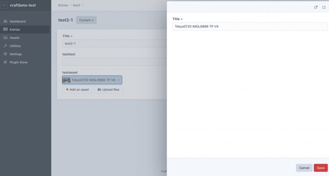
Task: Click the Assets image icon in sidebar
Action: coord(5,38)
